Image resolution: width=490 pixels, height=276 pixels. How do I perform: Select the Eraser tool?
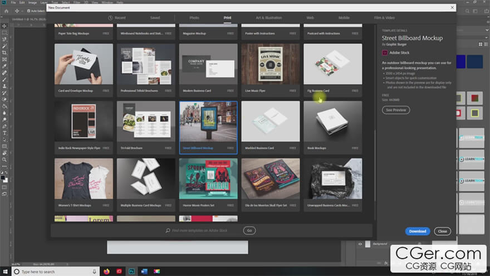pos(4,99)
